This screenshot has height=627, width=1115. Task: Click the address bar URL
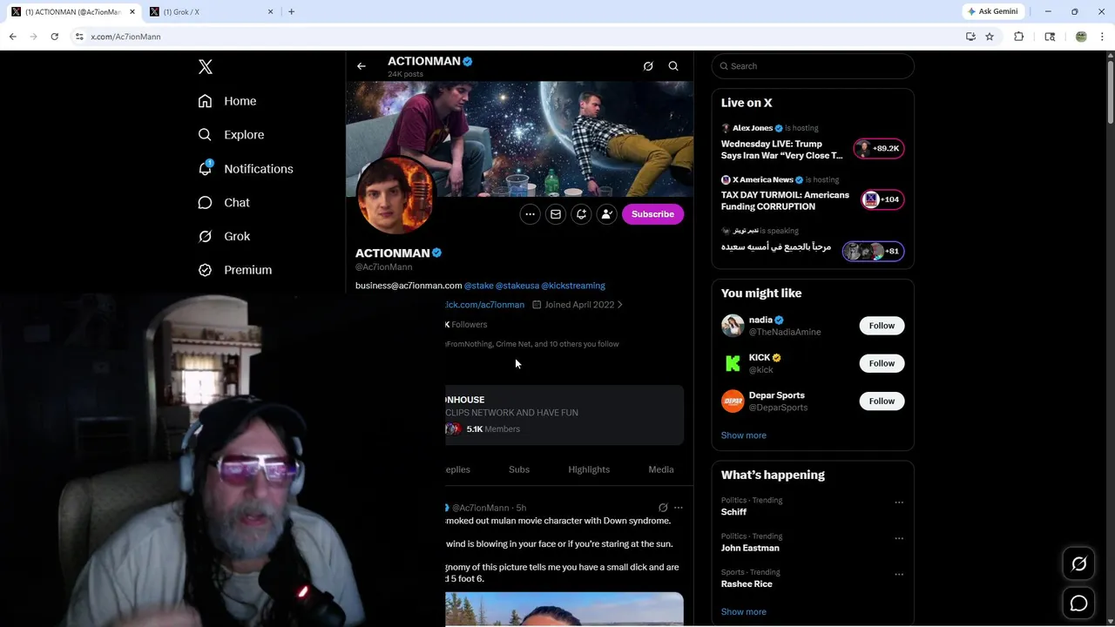[125, 37]
